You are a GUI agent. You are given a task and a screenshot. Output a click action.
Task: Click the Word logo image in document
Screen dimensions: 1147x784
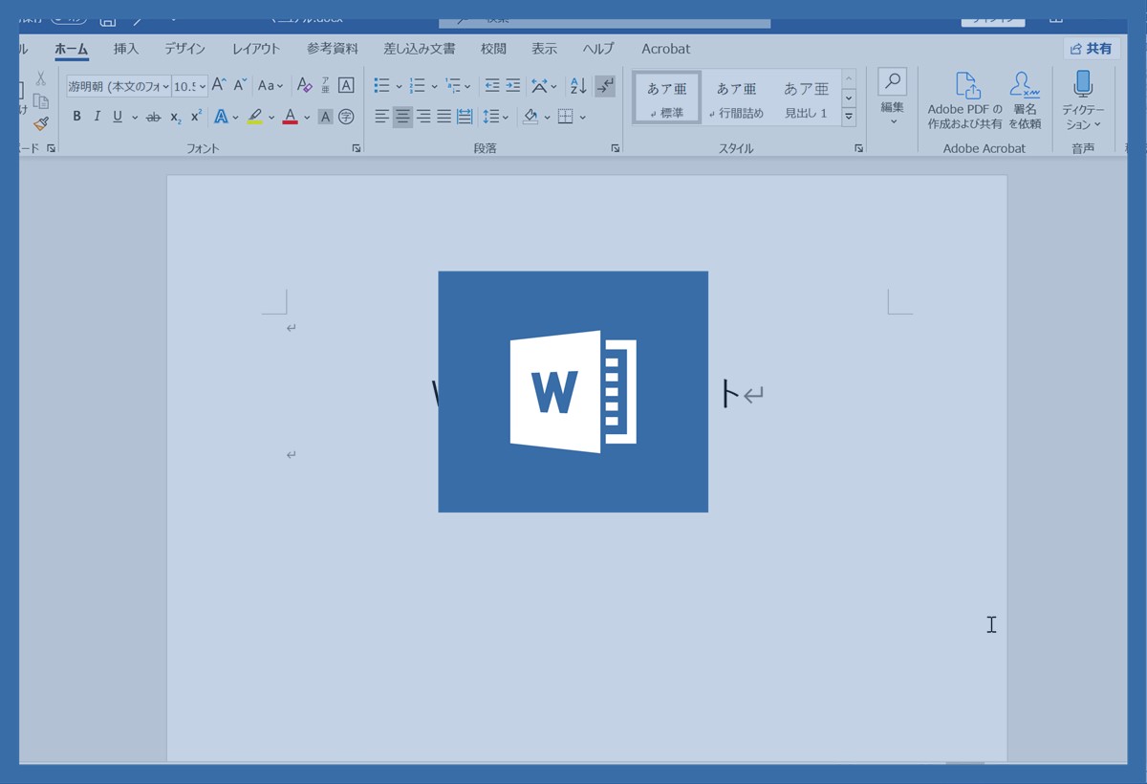573,391
